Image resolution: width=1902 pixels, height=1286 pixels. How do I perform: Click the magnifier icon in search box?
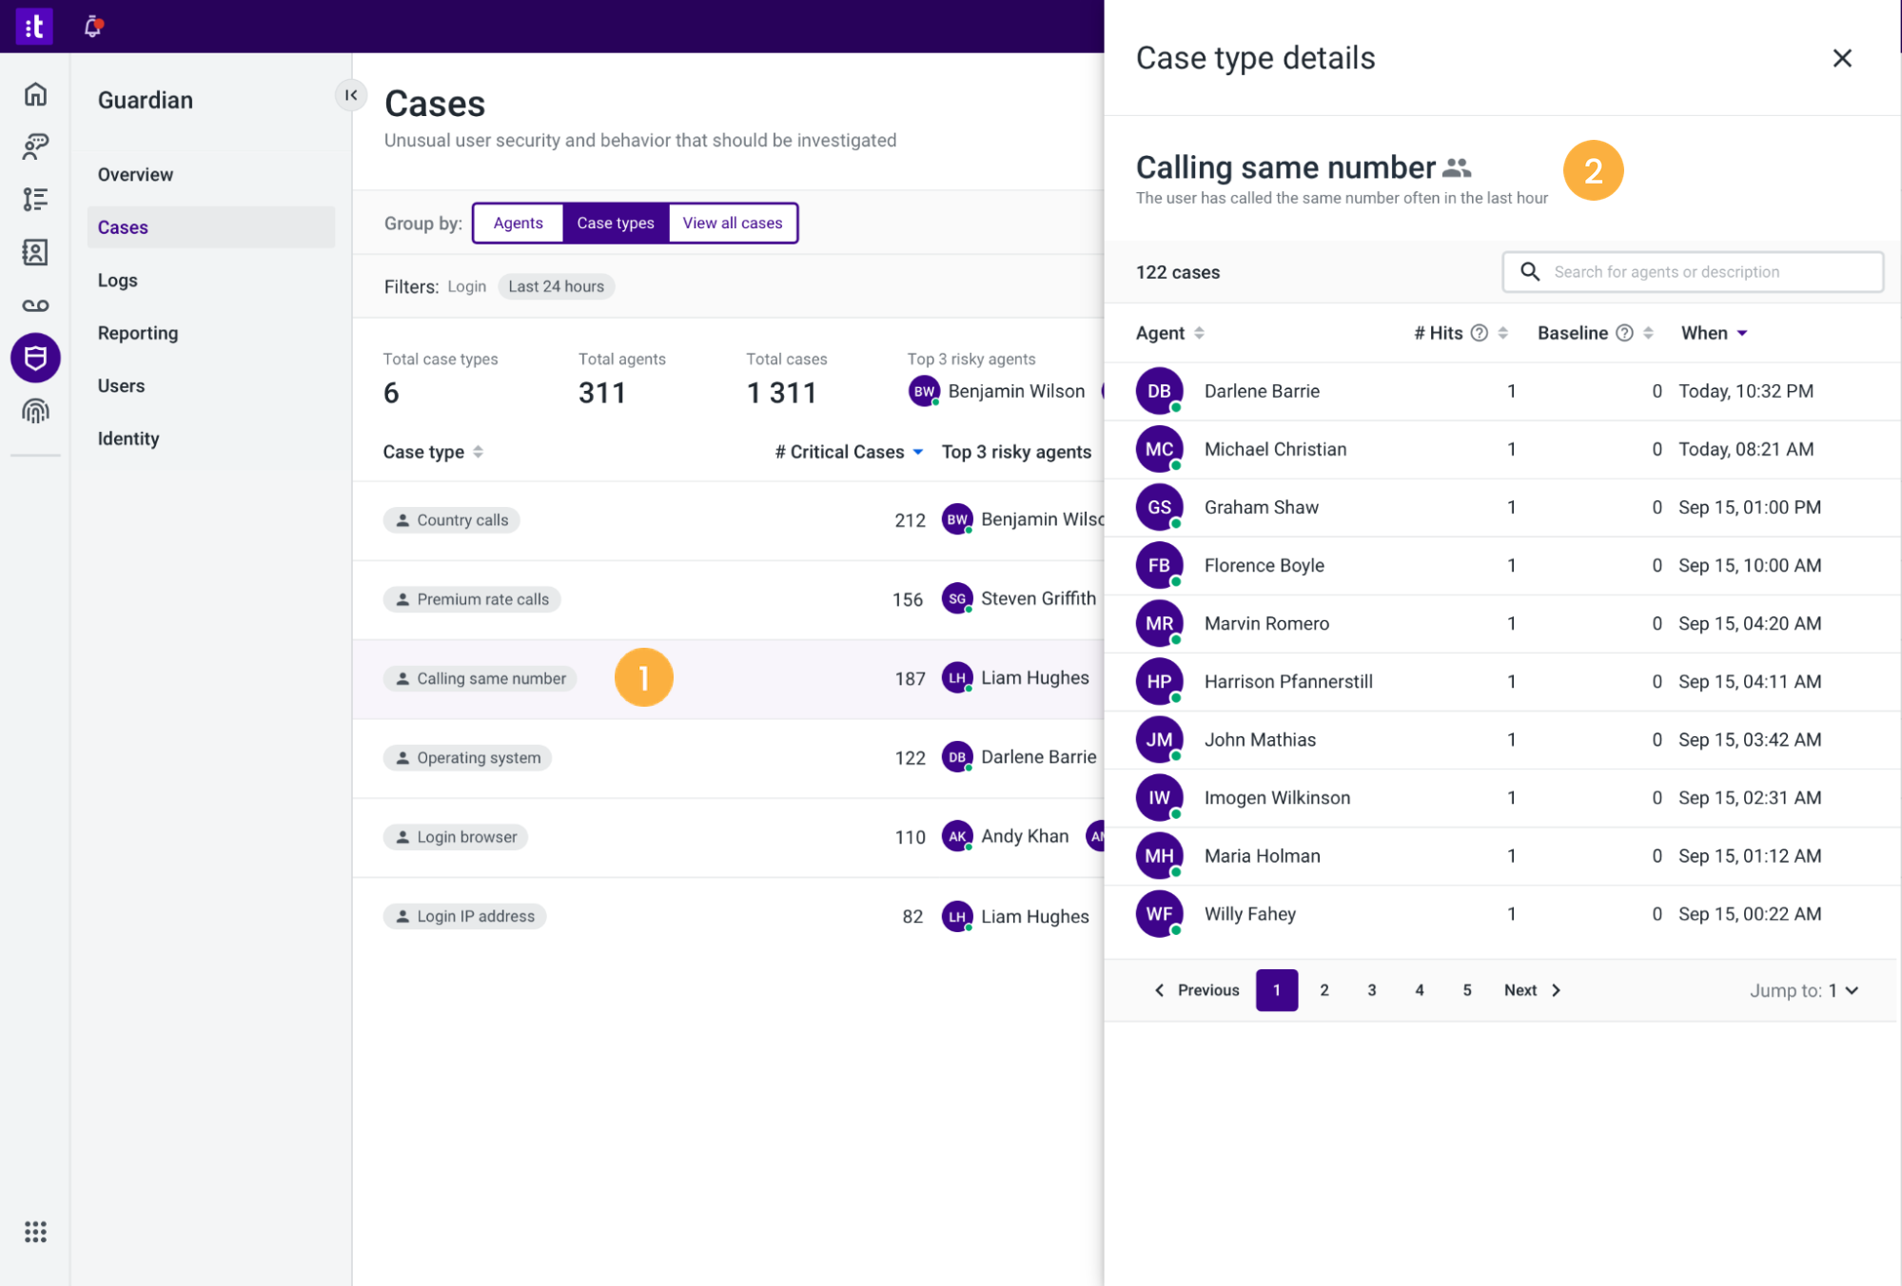point(1530,272)
